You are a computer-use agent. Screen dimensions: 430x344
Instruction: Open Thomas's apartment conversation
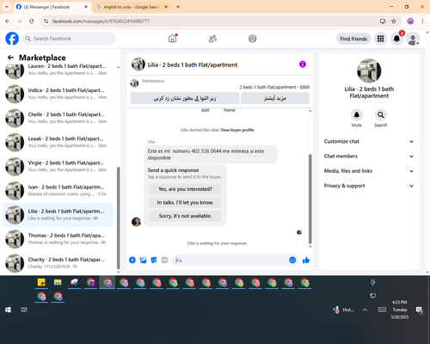coord(58,239)
